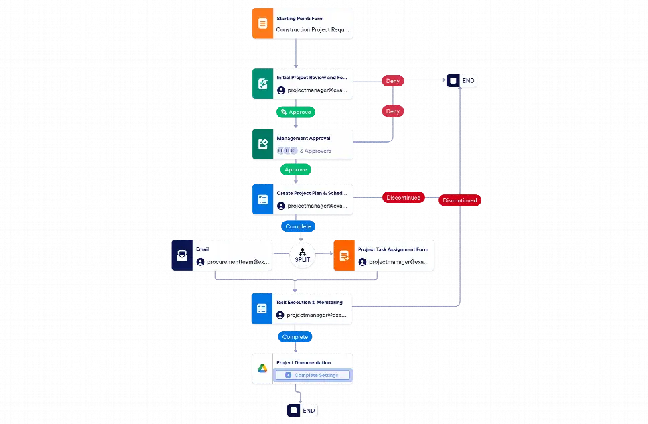Click the lower Deny label from Management Approval
This screenshot has width=648, height=424.
pyautogui.click(x=392, y=111)
